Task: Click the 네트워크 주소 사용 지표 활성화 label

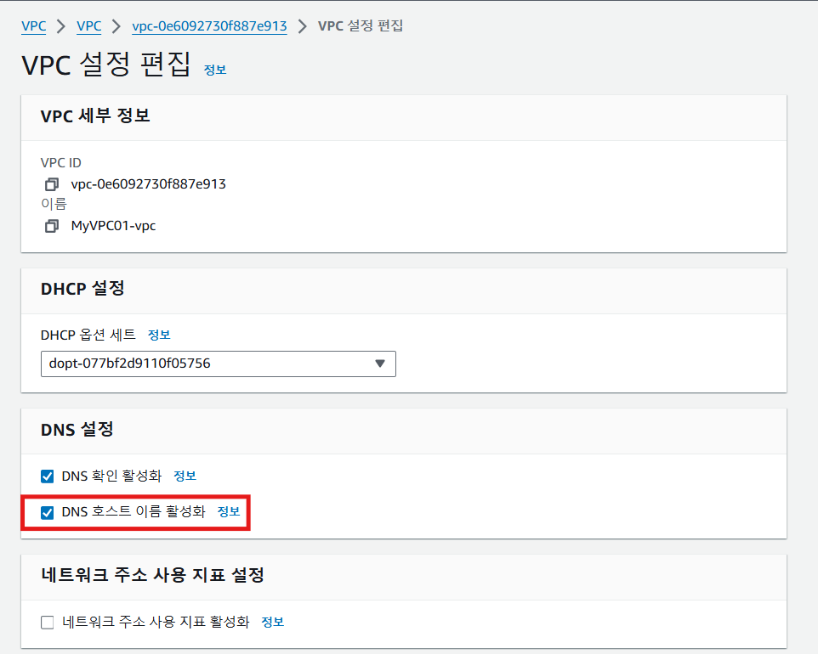Action: pos(156,622)
